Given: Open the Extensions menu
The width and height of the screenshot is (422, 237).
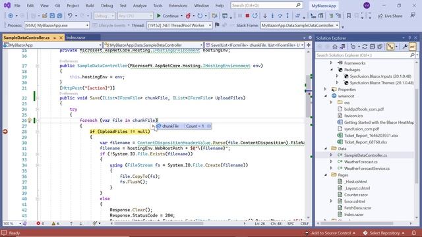Looking at the screenshot, I should [x=178, y=5].
